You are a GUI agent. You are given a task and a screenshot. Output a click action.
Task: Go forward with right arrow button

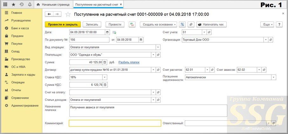(x=57, y=14)
